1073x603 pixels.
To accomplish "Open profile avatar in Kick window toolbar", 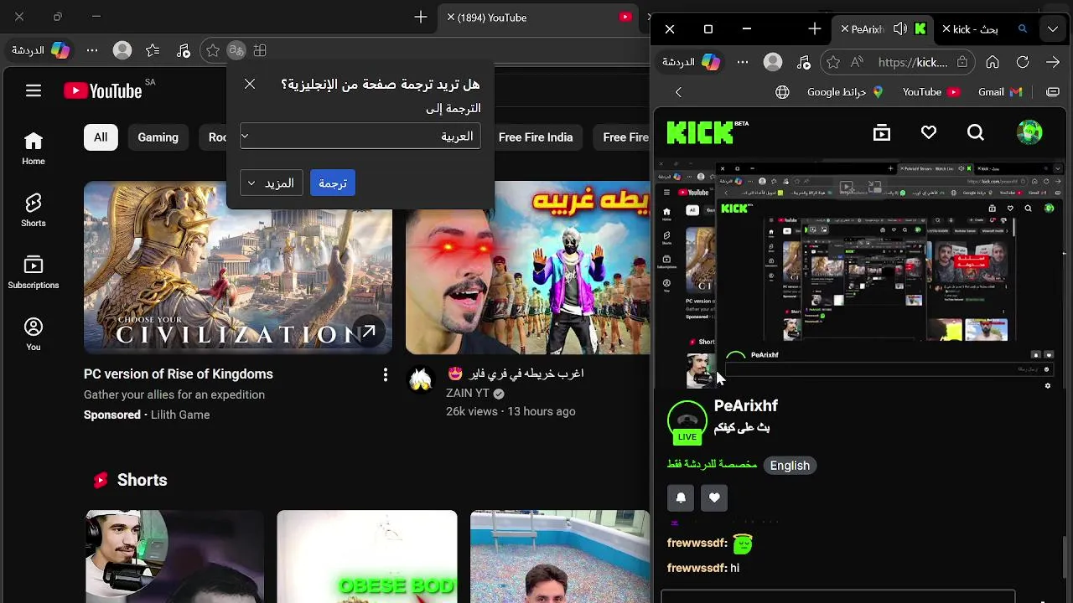I will (773, 62).
